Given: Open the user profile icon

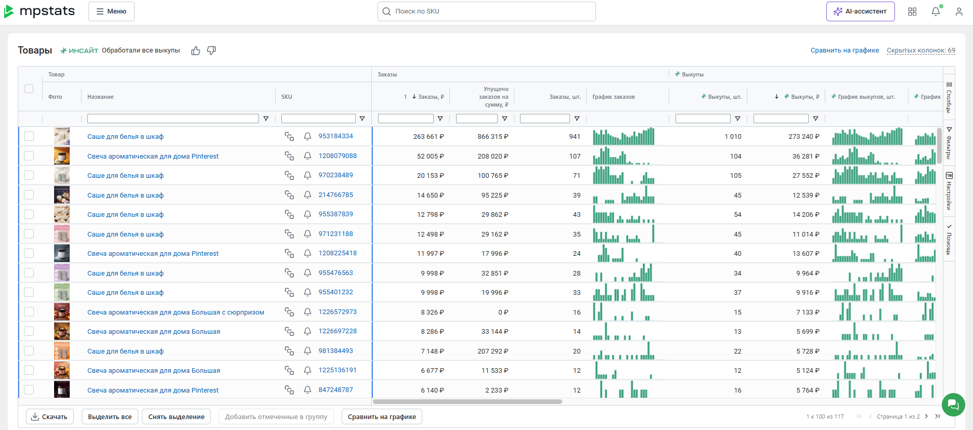Looking at the screenshot, I should (959, 11).
